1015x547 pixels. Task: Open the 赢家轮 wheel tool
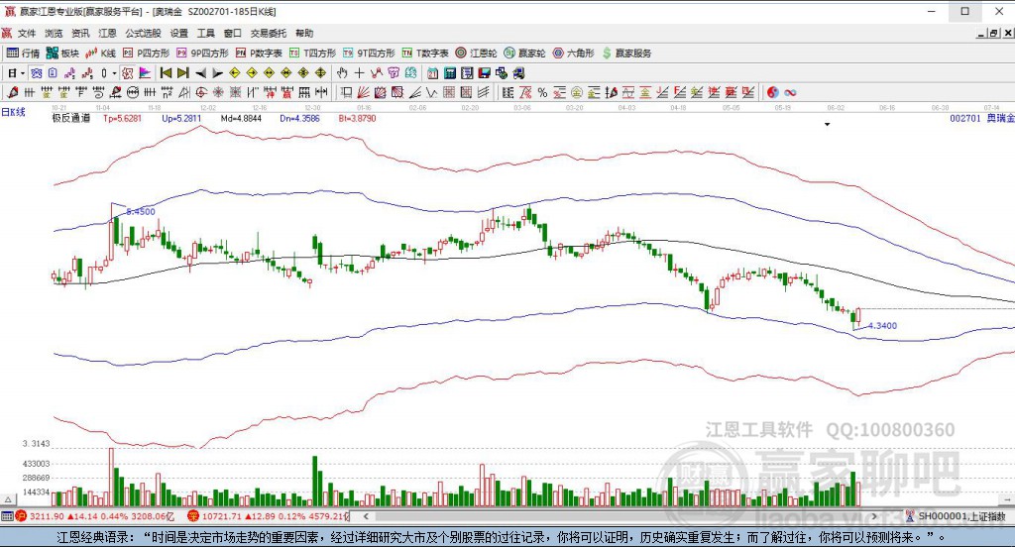[525, 54]
